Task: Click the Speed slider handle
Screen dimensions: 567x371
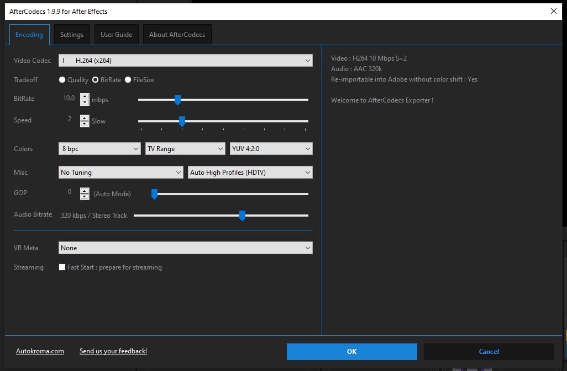Action: [182, 121]
